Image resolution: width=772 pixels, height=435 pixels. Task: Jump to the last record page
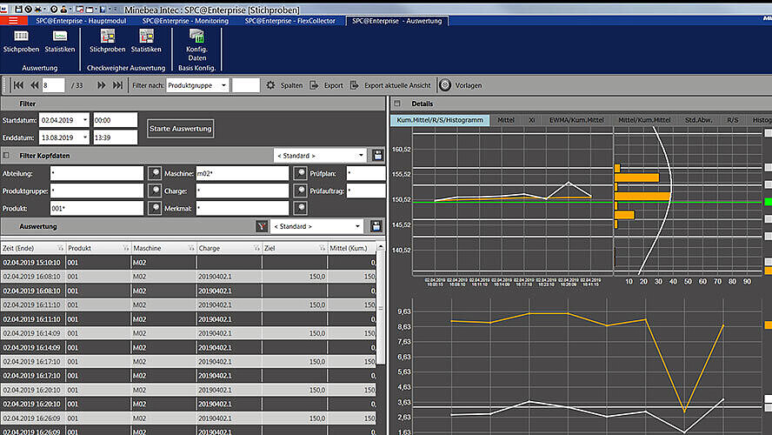(x=117, y=85)
